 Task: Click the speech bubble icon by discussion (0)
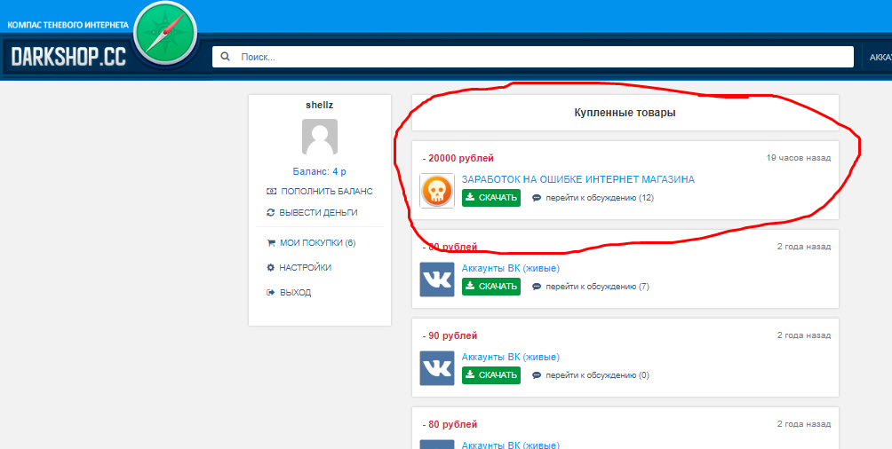click(537, 375)
